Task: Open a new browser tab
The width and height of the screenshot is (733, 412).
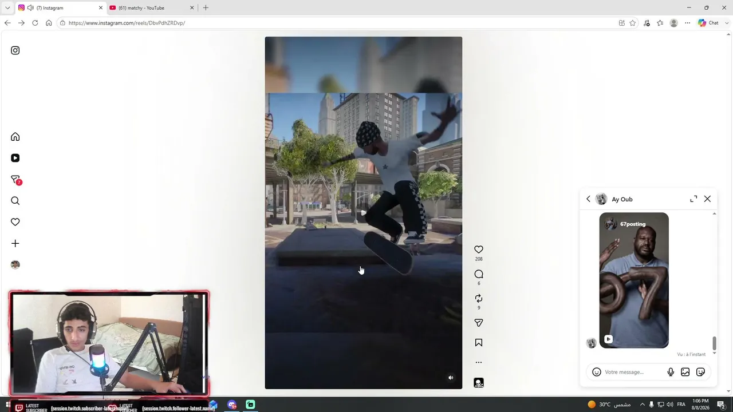Action: [x=206, y=8]
